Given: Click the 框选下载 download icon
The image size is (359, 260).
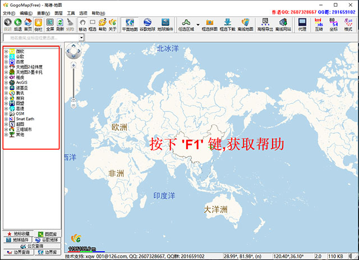Looking at the screenshot, I should [227, 22].
